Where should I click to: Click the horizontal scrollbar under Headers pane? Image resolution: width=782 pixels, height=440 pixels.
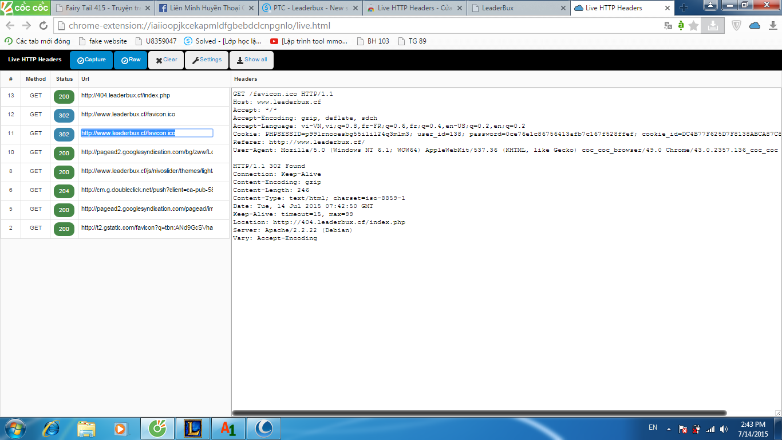point(479,412)
